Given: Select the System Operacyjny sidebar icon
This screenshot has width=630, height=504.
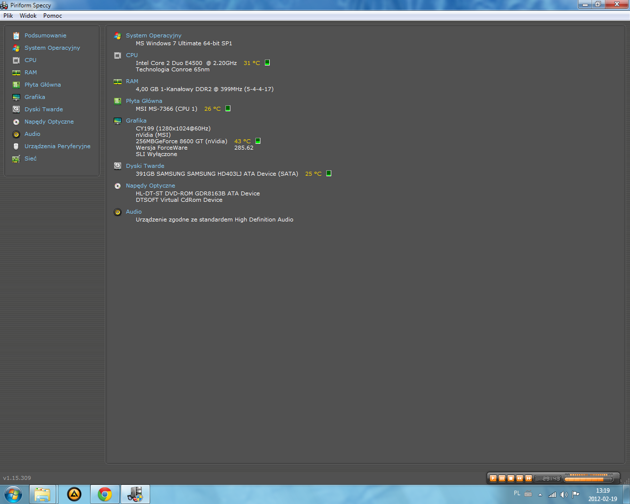Looking at the screenshot, I should [16, 48].
